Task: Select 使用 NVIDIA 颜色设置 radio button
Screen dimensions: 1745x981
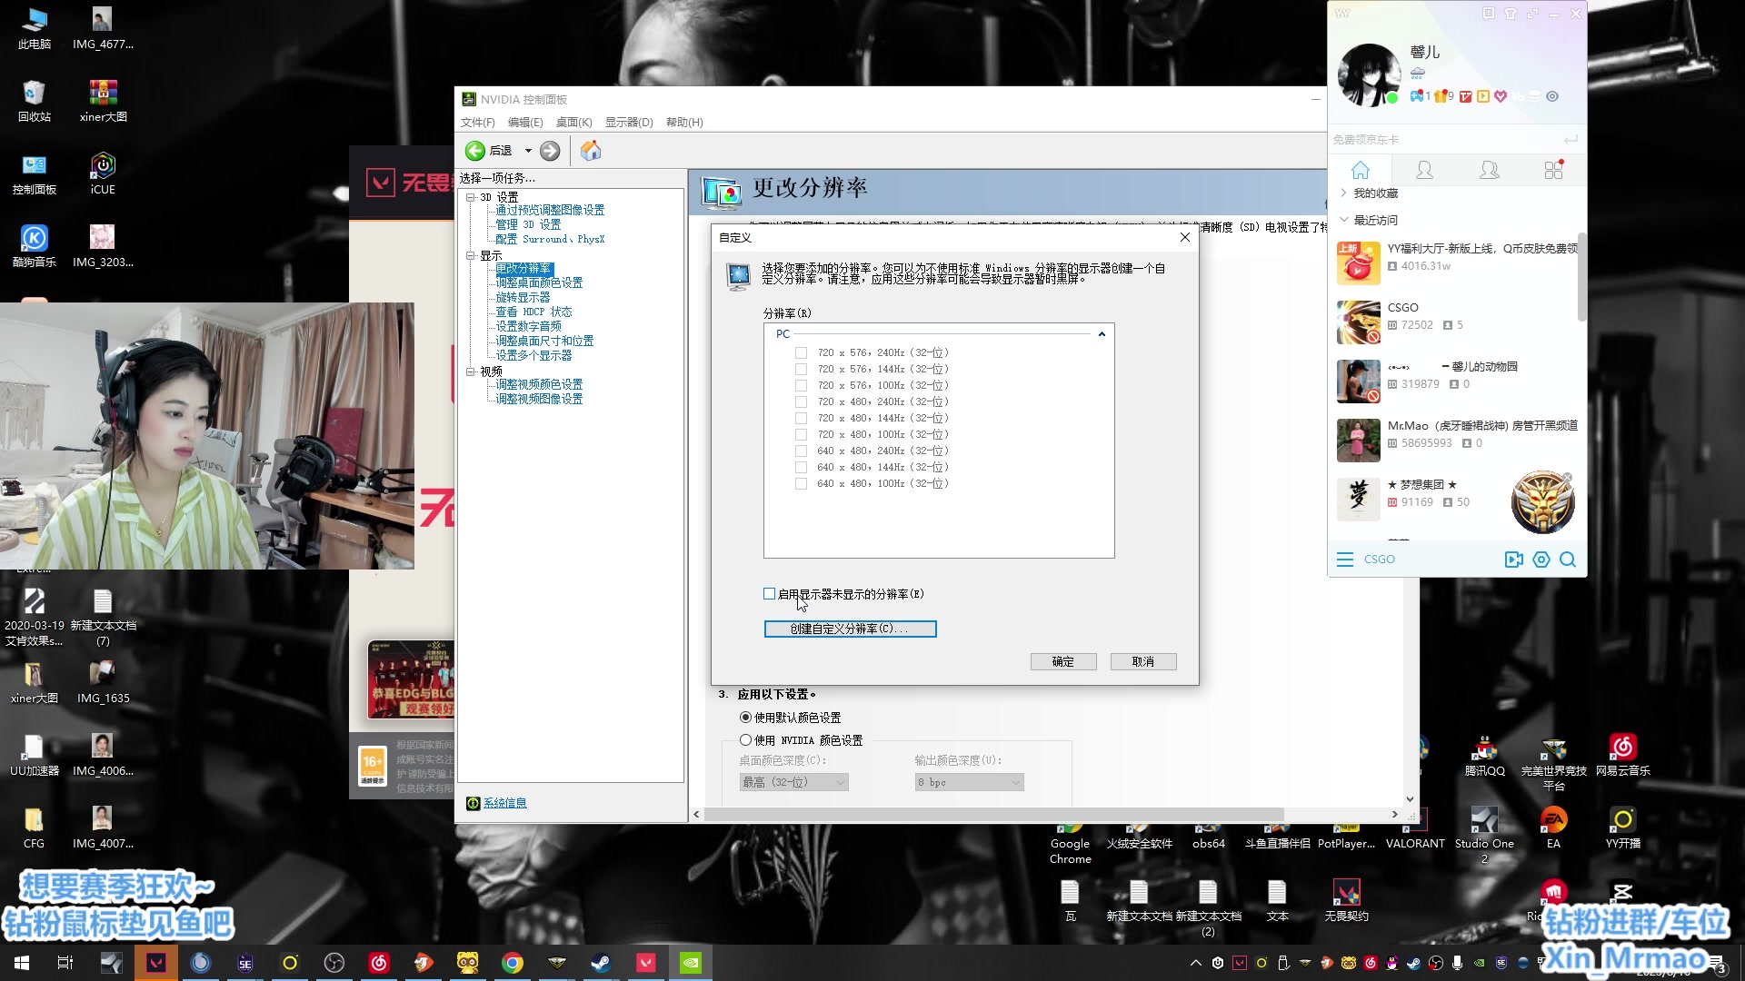Action: tap(746, 740)
